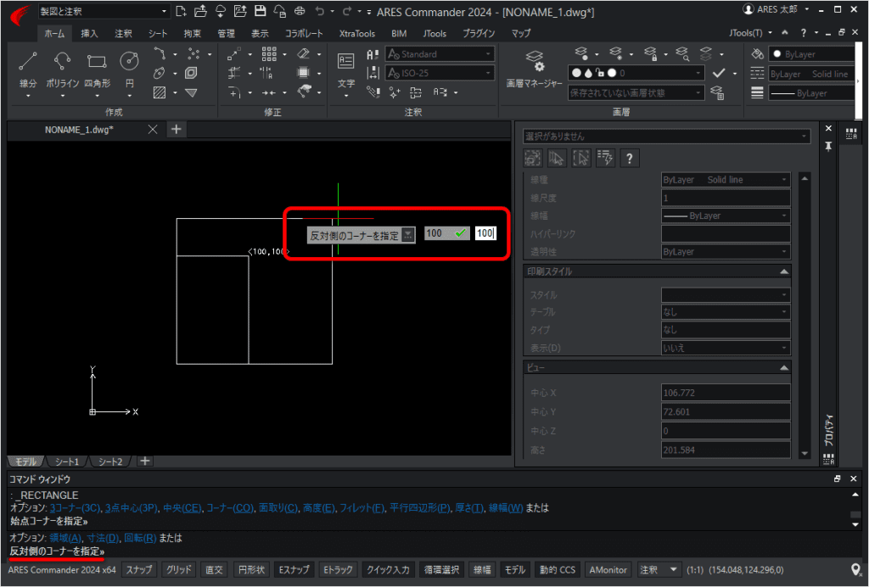Open the 挿入 ribbon tab
The width and height of the screenshot is (869, 587).
(x=89, y=33)
